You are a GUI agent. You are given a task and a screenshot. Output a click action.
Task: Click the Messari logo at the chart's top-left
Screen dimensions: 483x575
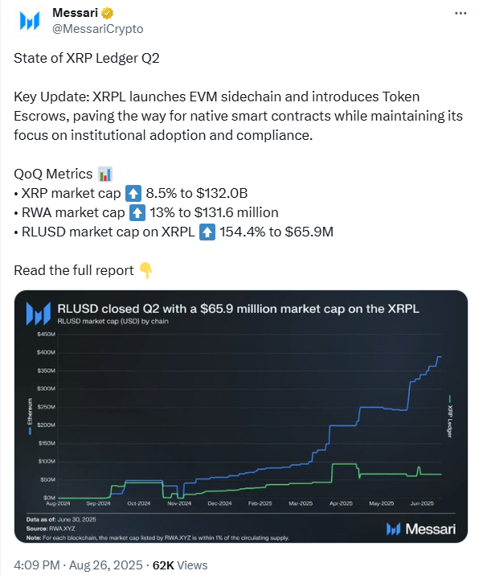pos(39,313)
